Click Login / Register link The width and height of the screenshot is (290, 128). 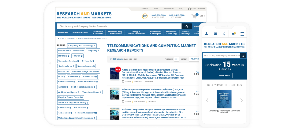[x=197, y=9]
